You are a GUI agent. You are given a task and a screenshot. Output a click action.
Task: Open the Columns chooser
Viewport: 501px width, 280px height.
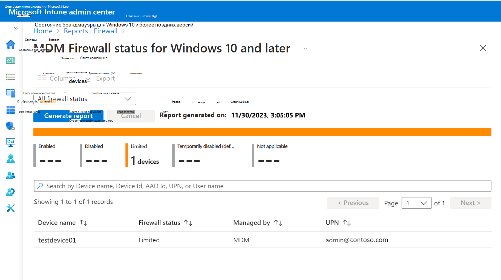(56, 78)
